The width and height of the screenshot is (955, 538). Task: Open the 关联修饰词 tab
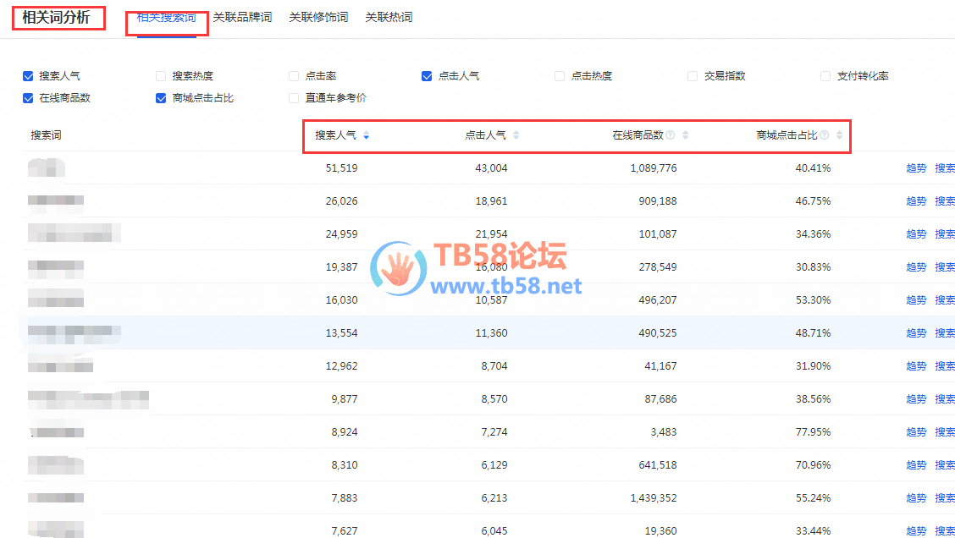point(318,17)
